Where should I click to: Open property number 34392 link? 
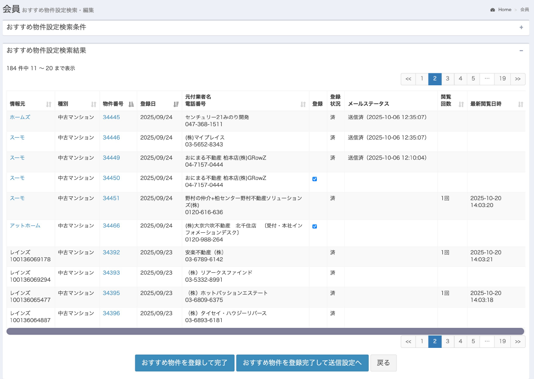point(111,252)
